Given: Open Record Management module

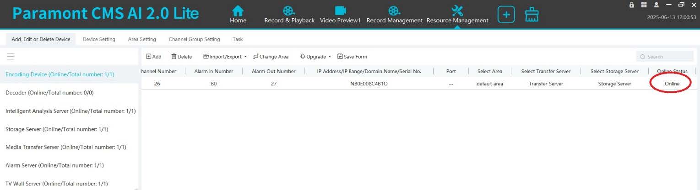Looking at the screenshot, I should (x=394, y=14).
